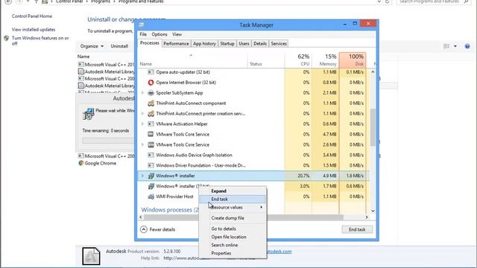Open the View menu in Task Manager
The image size is (477, 268).
[177, 34]
